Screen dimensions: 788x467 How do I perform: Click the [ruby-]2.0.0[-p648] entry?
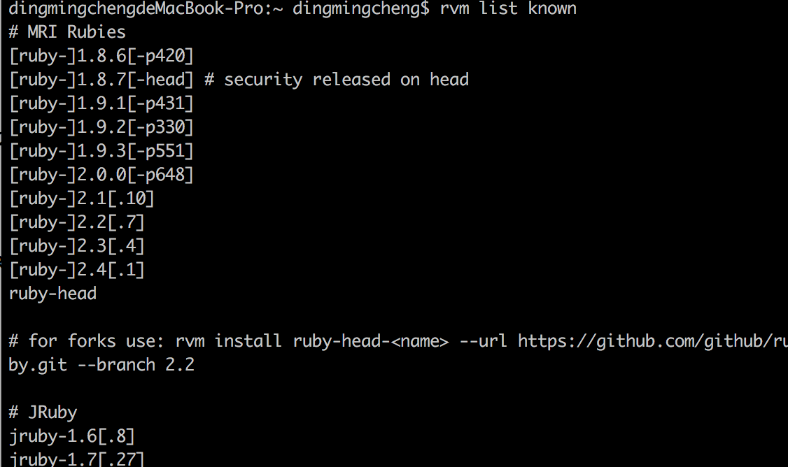coord(101,175)
